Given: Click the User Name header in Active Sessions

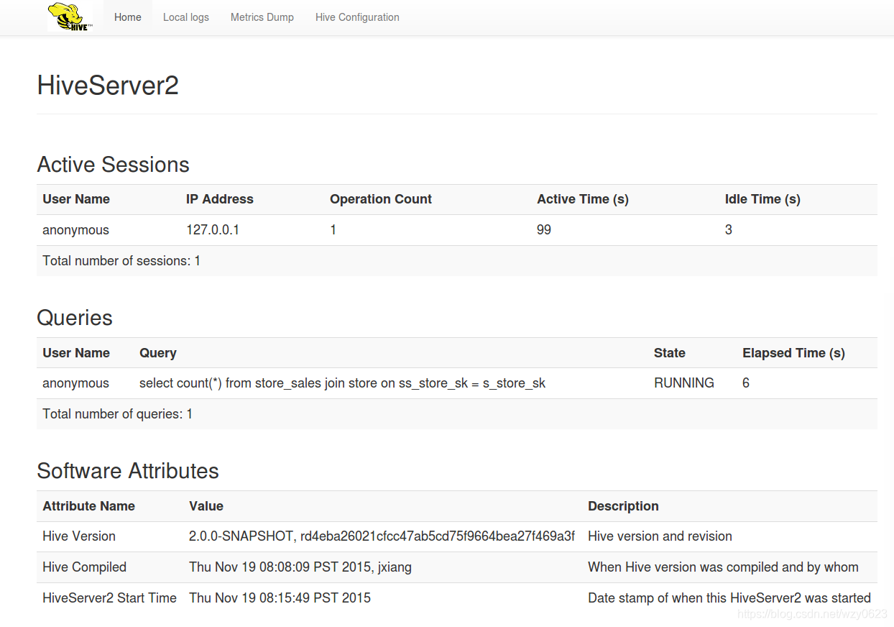Looking at the screenshot, I should click(x=76, y=199).
